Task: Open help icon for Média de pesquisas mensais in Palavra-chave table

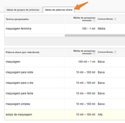Action: [94, 54]
